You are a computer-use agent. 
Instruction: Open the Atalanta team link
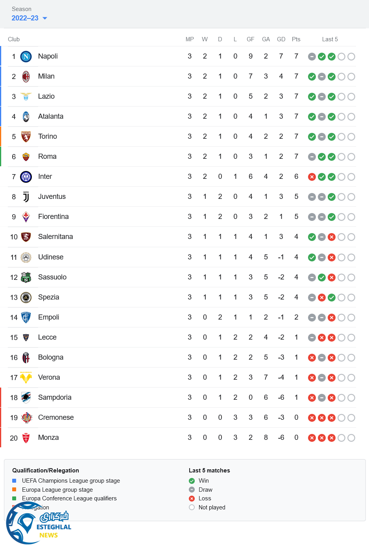pos(51,116)
